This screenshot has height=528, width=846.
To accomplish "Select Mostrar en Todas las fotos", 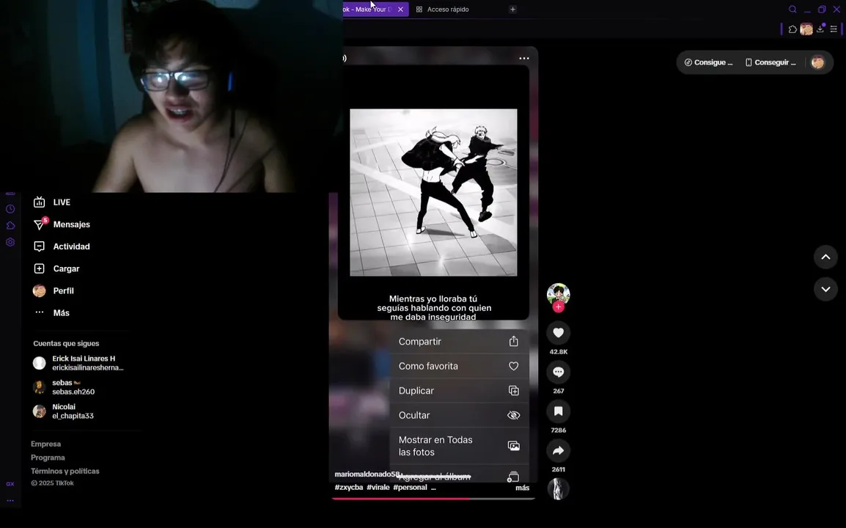I will point(459,446).
